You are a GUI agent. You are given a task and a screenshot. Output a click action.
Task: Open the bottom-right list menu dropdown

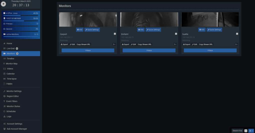[251, 130]
